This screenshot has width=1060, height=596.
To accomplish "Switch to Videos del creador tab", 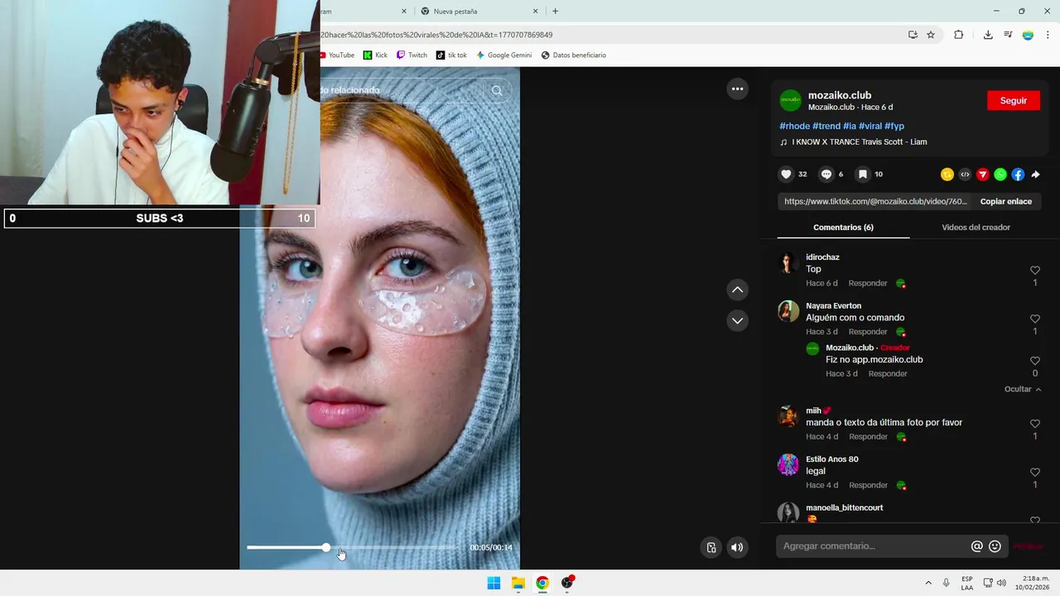I will coord(976,228).
